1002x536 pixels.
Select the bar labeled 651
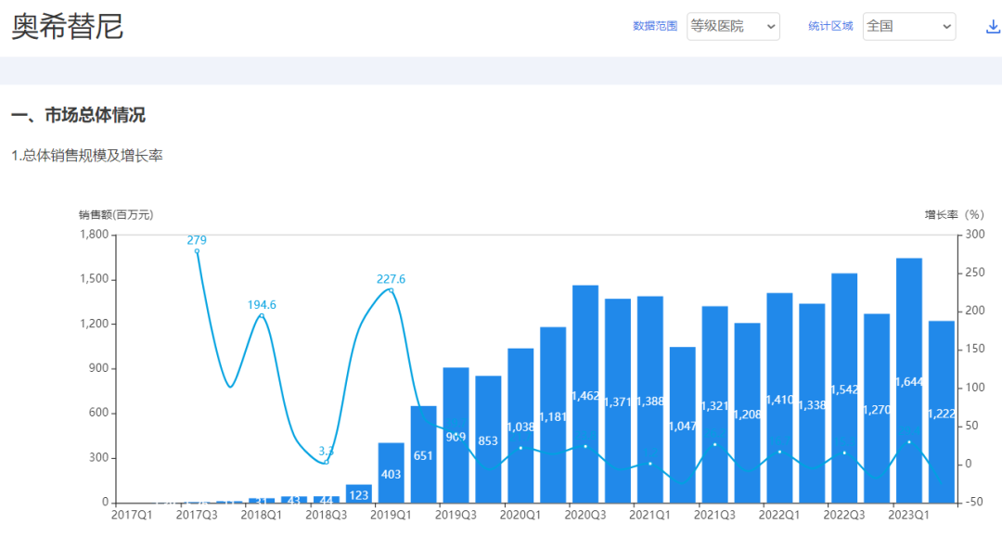click(424, 454)
